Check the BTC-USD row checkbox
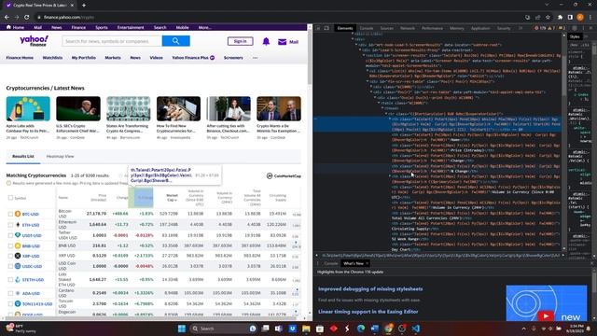 (x=10, y=214)
